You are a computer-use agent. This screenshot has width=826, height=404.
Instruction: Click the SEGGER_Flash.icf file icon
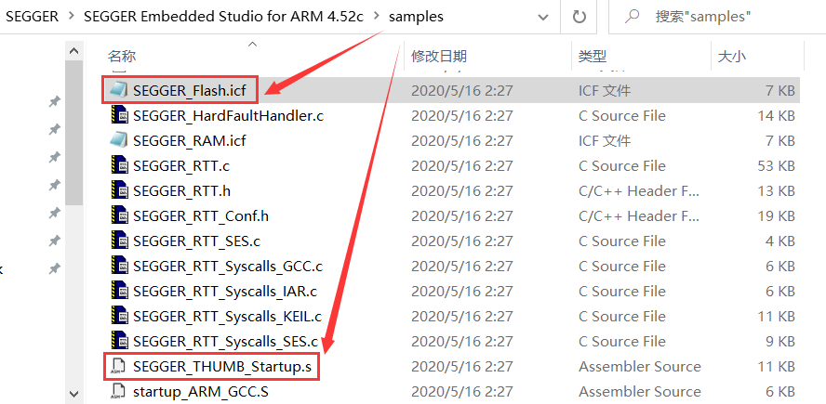118,90
